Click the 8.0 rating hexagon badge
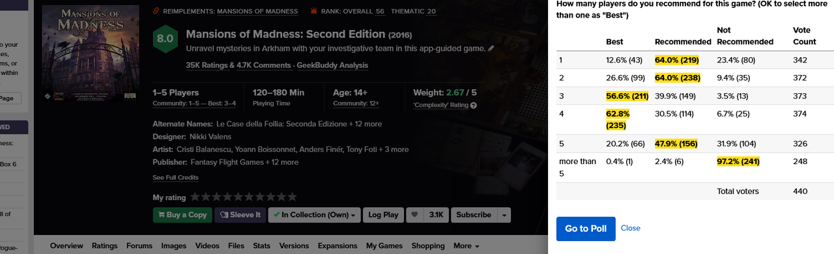Viewport: 834px width, 254px height. pos(165,39)
